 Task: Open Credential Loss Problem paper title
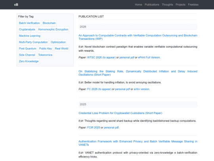pyautogui.click(x=120, y=113)
